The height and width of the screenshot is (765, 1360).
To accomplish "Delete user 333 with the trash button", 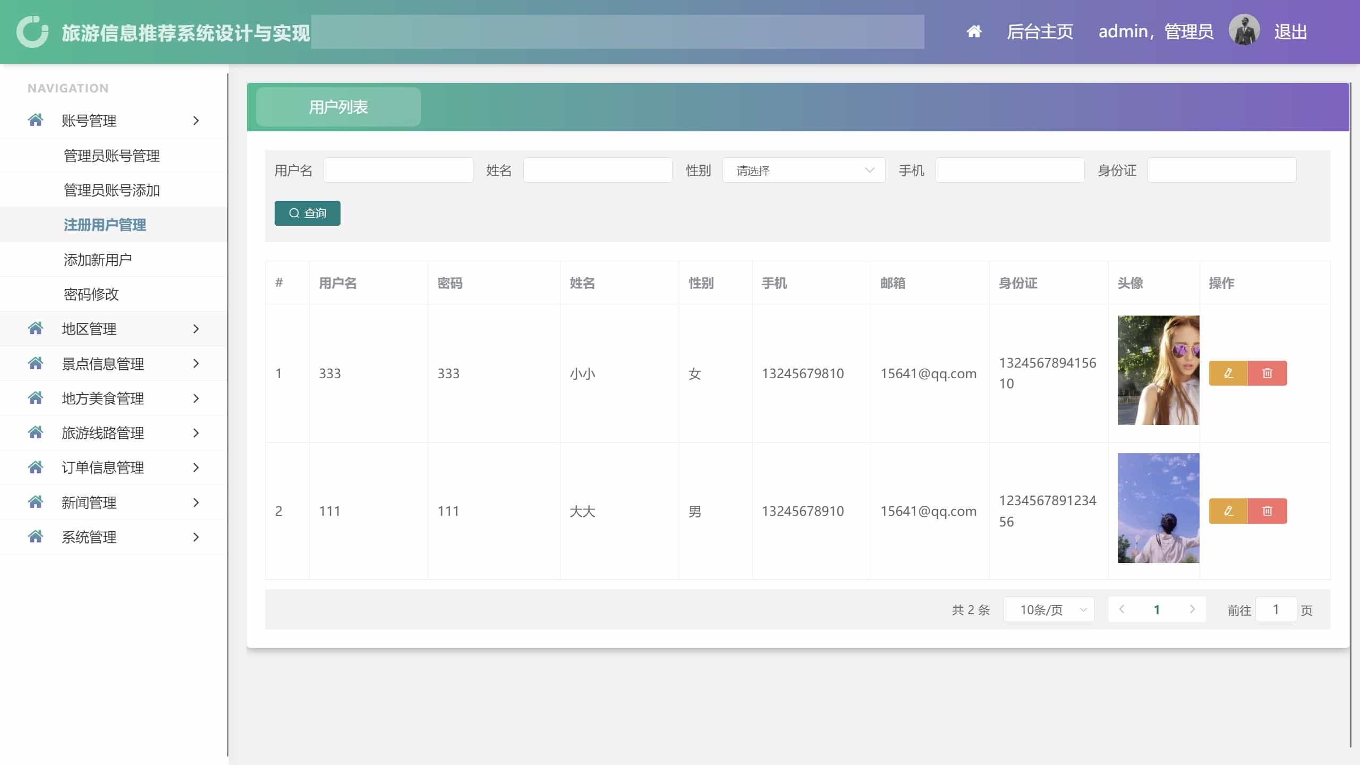I will tap(1268, 373).
